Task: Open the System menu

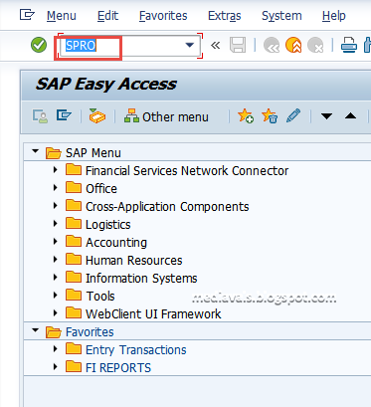Action: (x=281, y=16)
